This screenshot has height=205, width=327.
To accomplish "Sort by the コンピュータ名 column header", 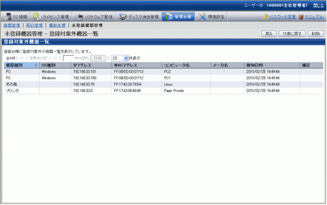I will (x=186, y=65).
